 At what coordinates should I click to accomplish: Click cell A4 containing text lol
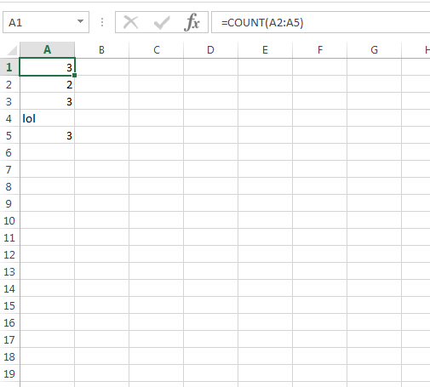pyautogui.click(x=48, y=118)
